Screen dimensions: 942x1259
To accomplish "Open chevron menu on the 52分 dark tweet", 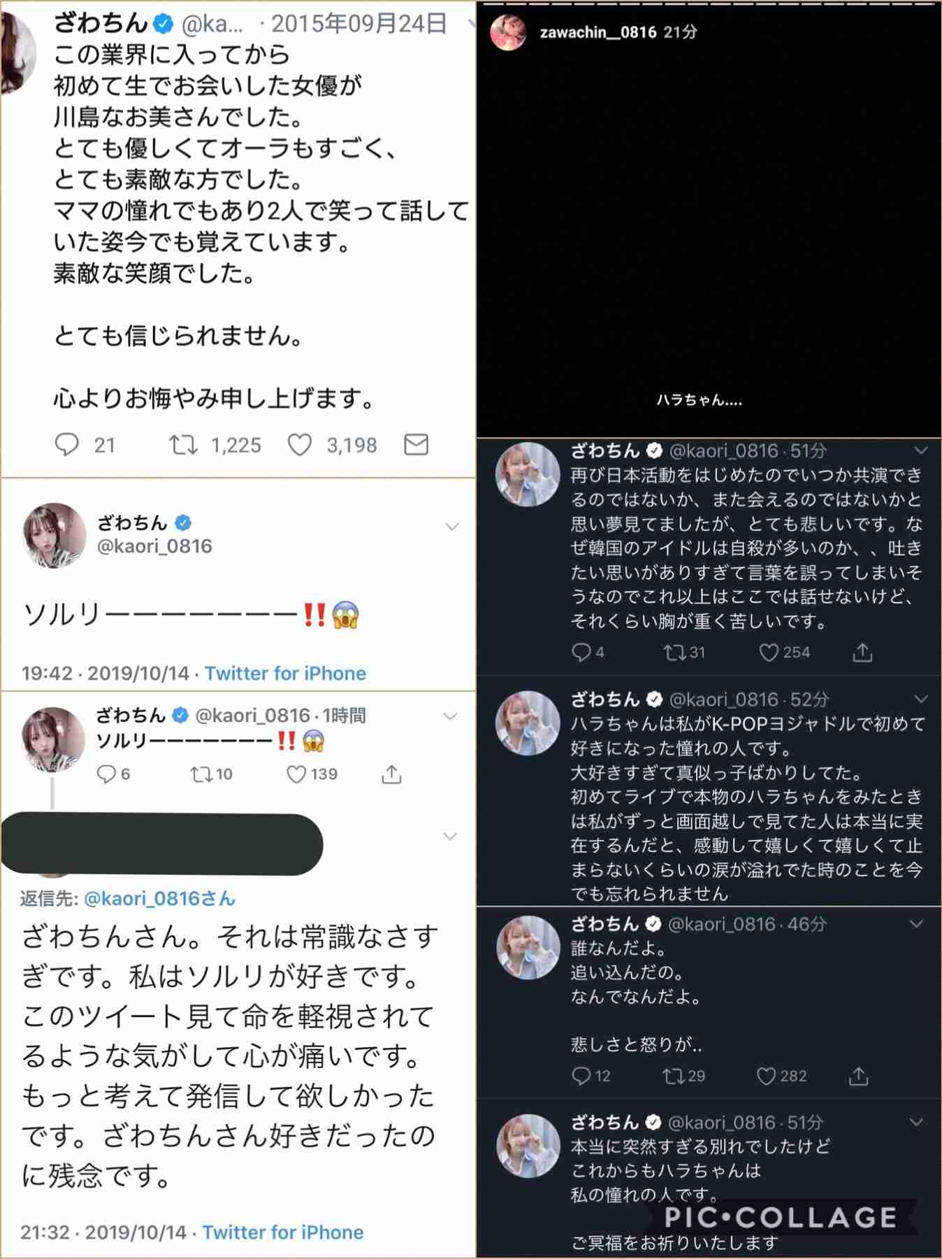I will (x=921, y=699).
